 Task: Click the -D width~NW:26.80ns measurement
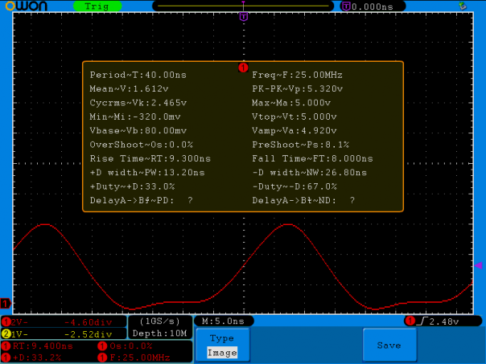coord(310,173)
